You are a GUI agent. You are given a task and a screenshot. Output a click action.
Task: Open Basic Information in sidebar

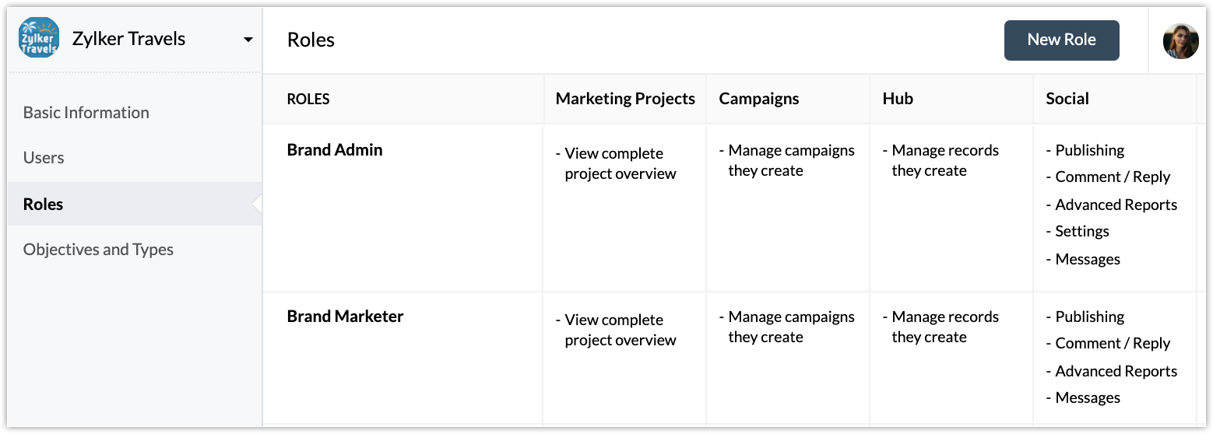86,112
